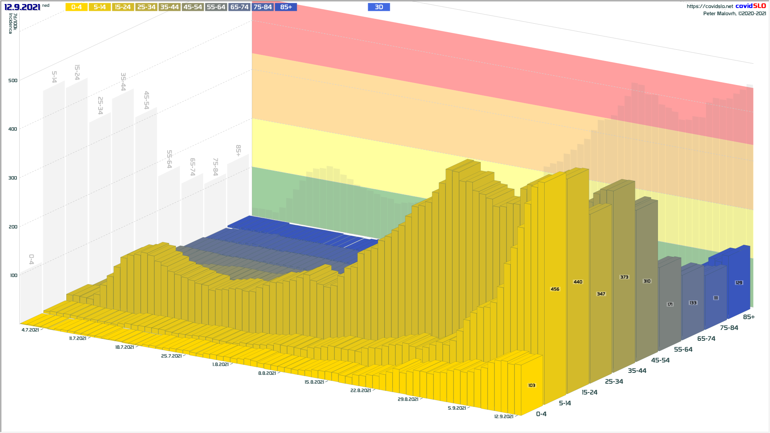Toggle the 5-14 age group legend button
Image resolution: width=770 pixels, height=433 pixels.
pyautogui.click(x=99, y=7)
